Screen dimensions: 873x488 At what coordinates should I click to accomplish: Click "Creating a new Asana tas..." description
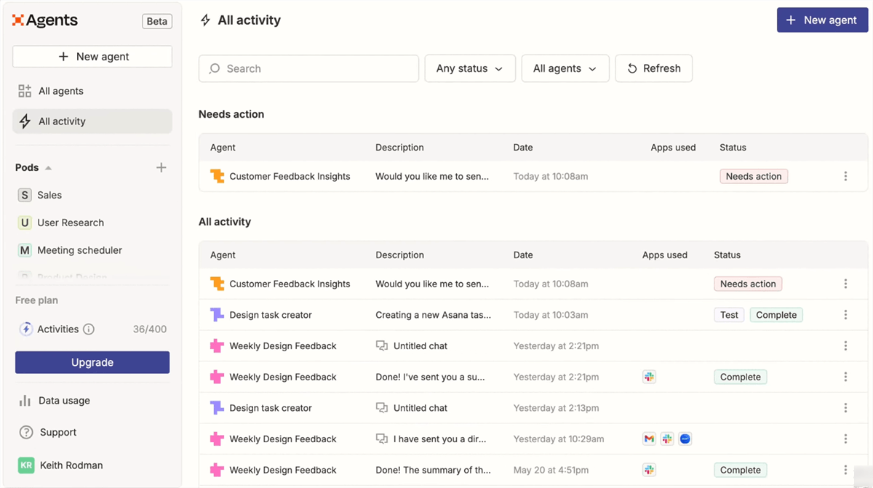tap(433, 315)
